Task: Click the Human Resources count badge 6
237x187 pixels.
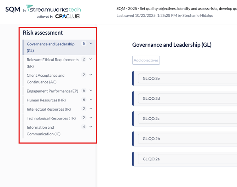Action: (x=84, y=100)
